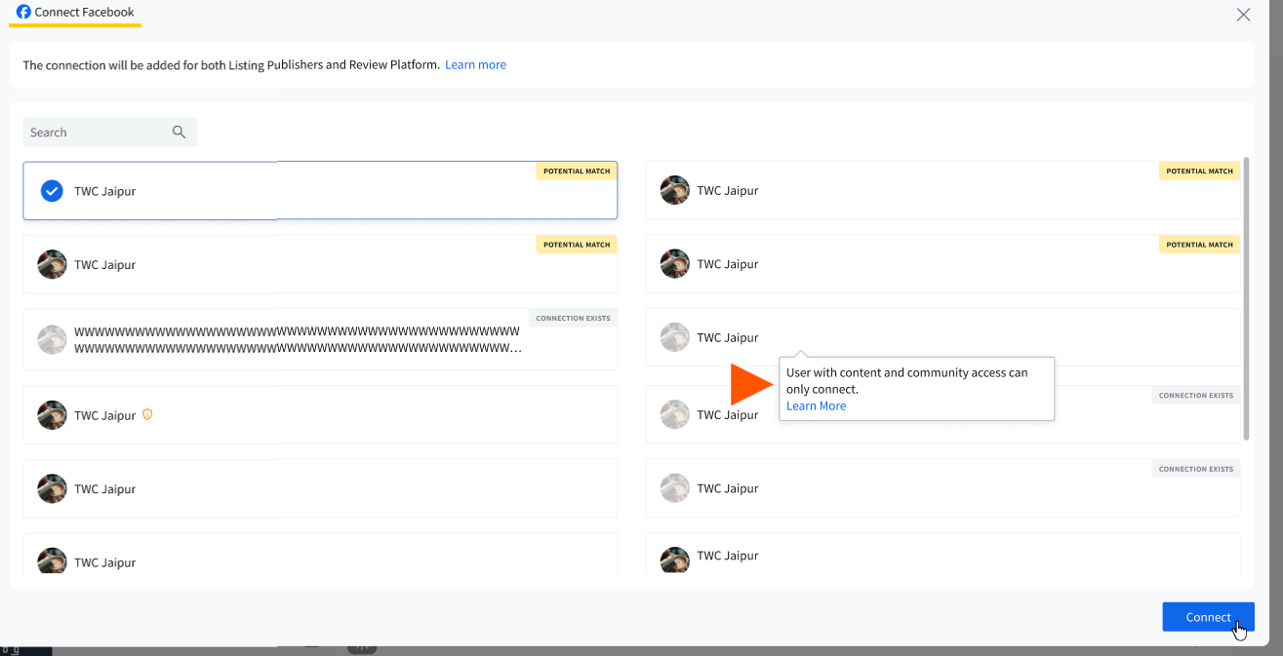Screen dimensions: 1283x656
Task: Click the vertical scrollbar of the page list
Action: coord(1246,297)
